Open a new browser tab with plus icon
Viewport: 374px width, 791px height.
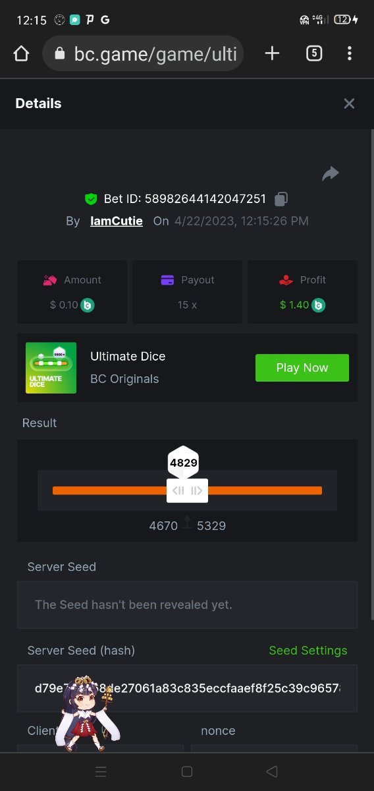coord(272,53)
